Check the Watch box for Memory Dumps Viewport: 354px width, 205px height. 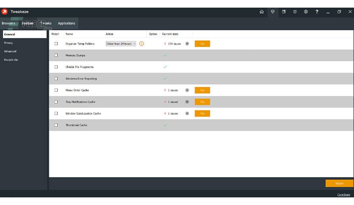coord(56,55)
